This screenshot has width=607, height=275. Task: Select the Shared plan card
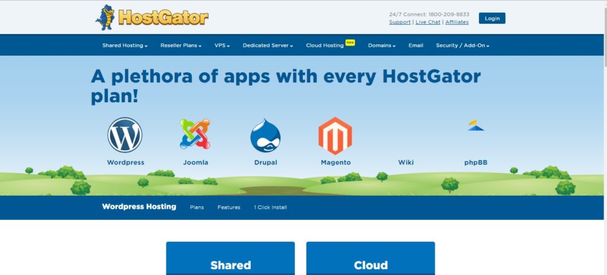coord(231,258)
